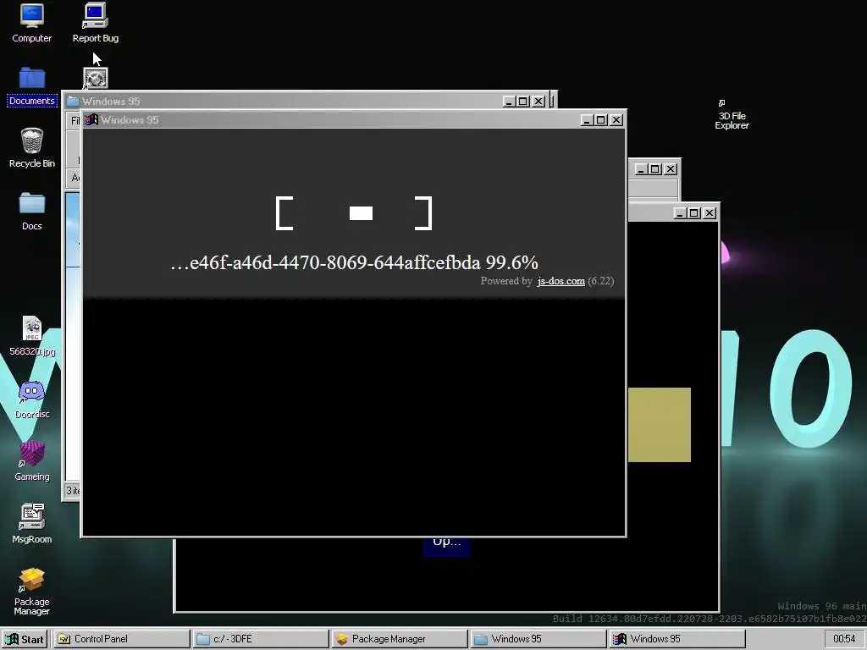This screenshot has width=867, height=650.
Task: Launch the Gameing cube icon
Action: click(31, 461)
